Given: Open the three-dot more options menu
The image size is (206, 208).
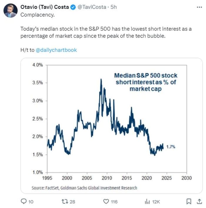Looking at the screenshot, I should [x=199, y=7].
